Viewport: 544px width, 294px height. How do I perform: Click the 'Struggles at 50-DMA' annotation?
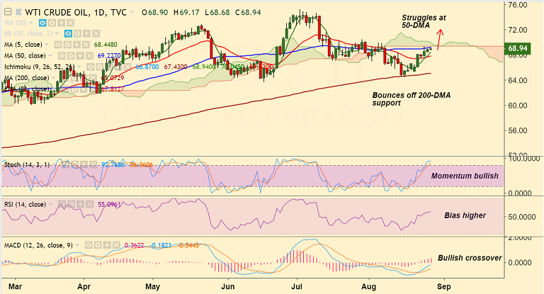424,21
